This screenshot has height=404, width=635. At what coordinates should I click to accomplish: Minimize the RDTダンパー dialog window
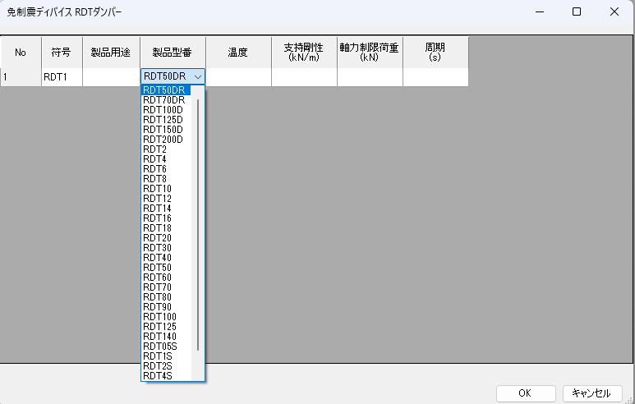(540, 11)
